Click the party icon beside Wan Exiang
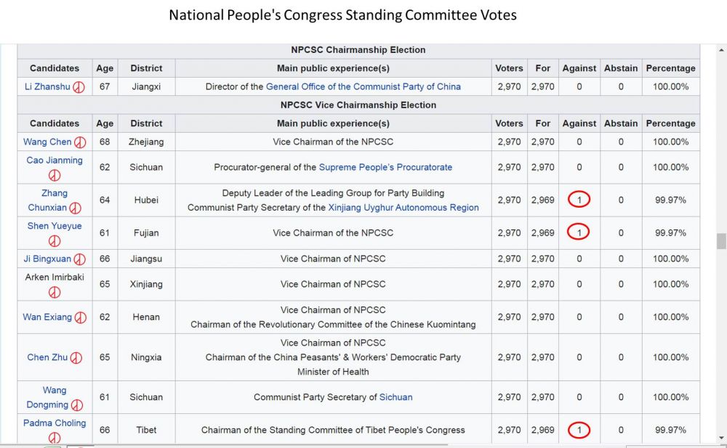The image size is (727, 448). [x=81, y=317]
